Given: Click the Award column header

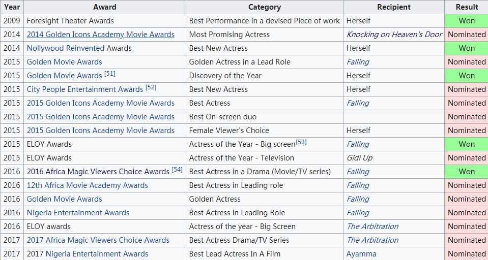Looking at the screenshot, I should pyautogui.click(x=104, y=7).
